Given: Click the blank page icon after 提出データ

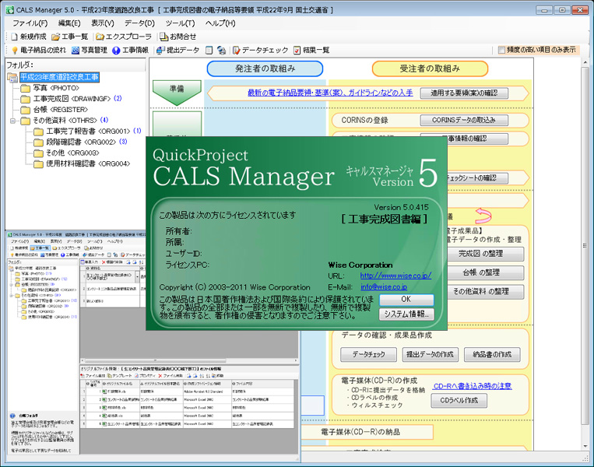Looking at the screenshot, I should 209,50.
